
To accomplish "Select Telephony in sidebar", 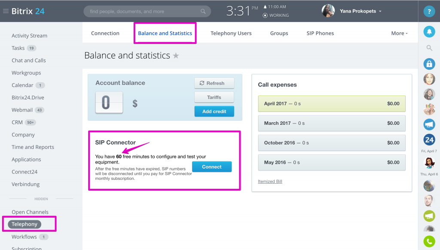I will coord(24,224).
